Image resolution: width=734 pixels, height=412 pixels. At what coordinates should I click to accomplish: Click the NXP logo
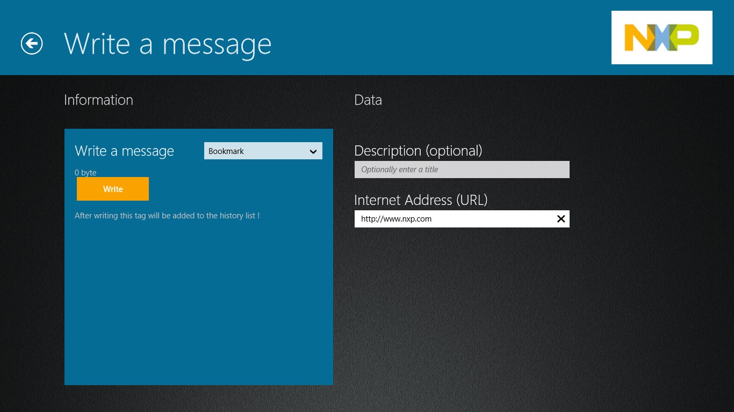661,38
